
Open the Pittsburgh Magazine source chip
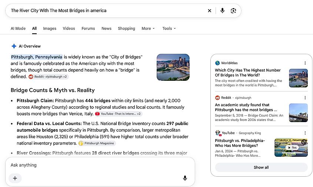tap(97, 143)
